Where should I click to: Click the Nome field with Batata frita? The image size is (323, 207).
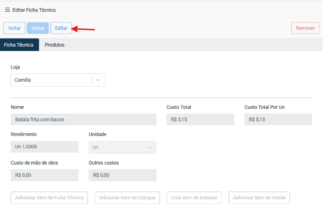83,120
